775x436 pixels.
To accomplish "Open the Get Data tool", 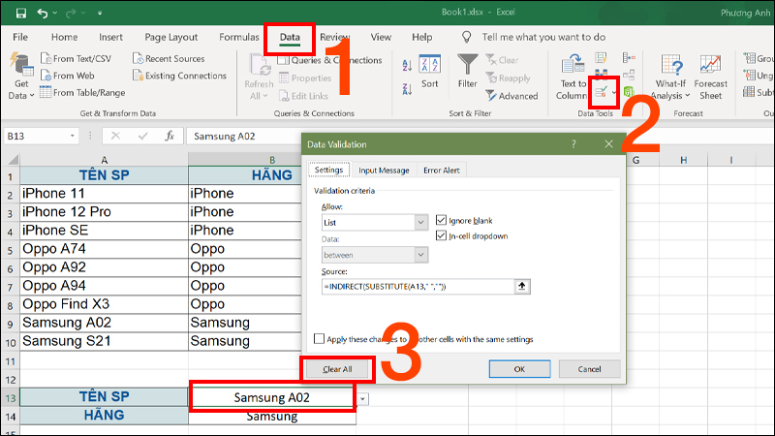I will [x=18, y=76].
